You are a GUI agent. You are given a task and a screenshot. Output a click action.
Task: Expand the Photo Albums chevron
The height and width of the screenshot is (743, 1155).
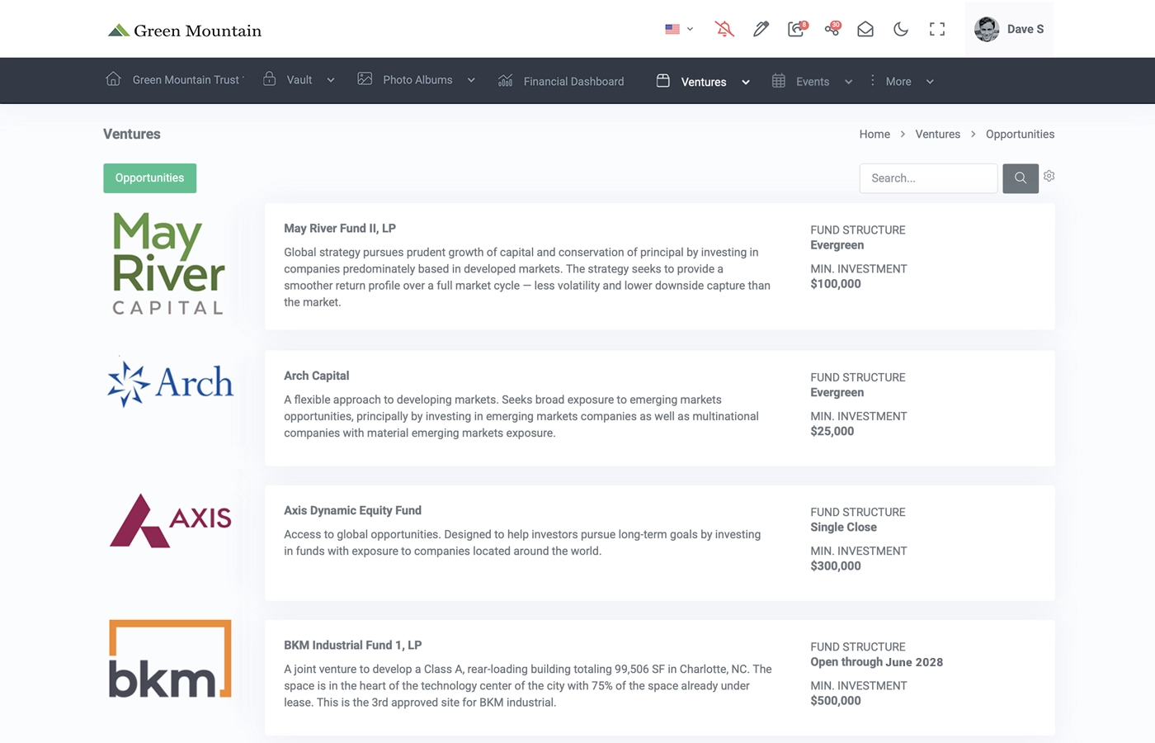point(471,81)
